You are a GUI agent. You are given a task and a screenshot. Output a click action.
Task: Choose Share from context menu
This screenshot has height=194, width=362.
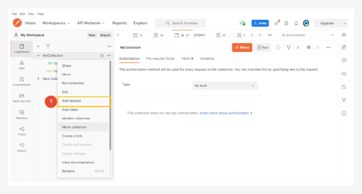(83, 66)
